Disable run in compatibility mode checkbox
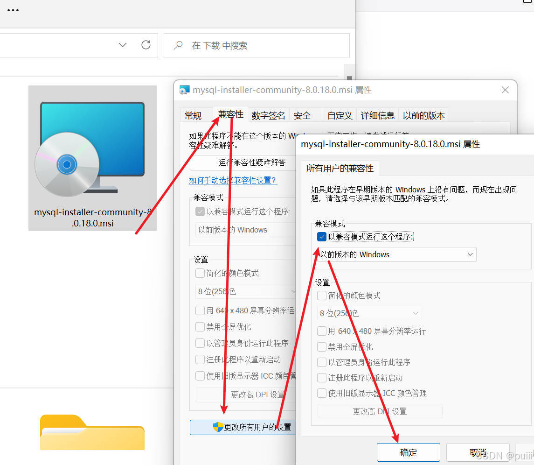This screenshot has width=534, height=465. 321,237
